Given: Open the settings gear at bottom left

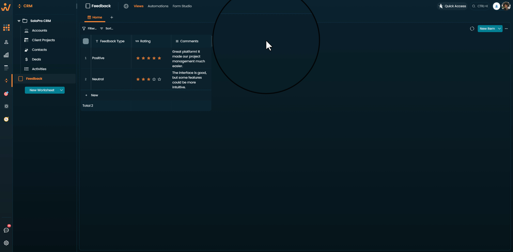Looking at the screenshot, I should (6, 243).
